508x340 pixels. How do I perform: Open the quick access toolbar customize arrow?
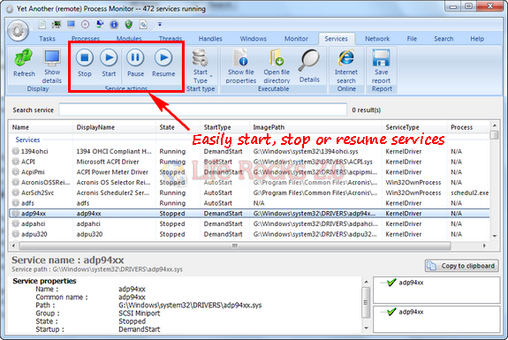(160, 25)
